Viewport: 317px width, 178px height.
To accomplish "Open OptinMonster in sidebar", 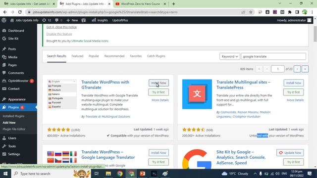I will (18, 81).
